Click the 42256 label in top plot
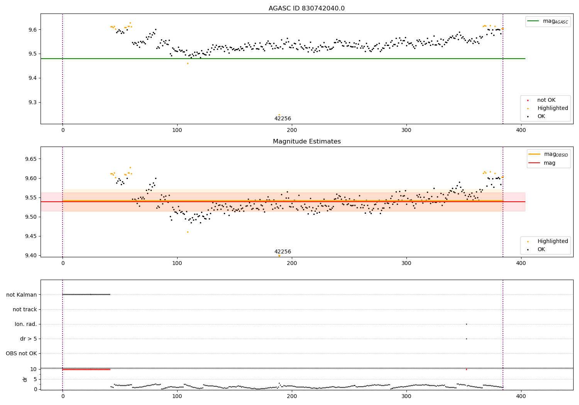Screen dimensions: 579x405 click(x=283, y=119)
